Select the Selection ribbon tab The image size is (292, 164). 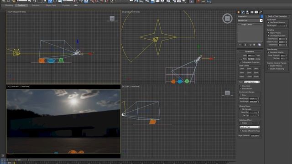coord(36,5)
